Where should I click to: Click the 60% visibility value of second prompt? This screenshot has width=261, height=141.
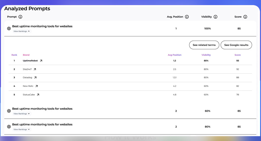(207, 111)
